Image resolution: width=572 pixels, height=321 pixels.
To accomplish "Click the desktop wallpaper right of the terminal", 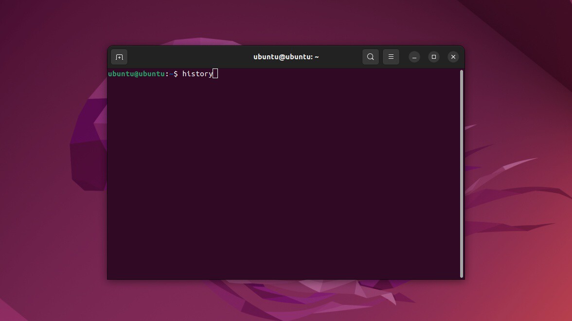I will [x=518, y=164].
